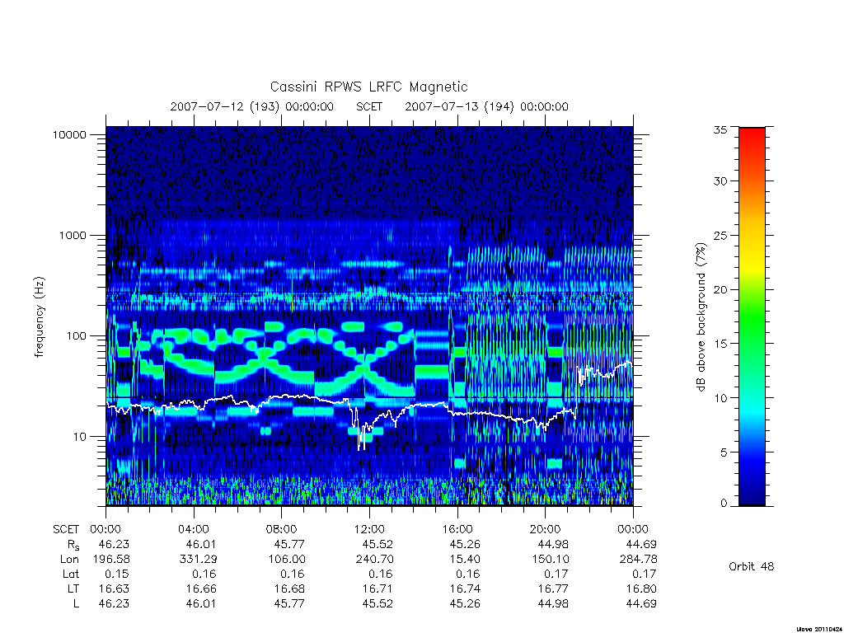Select Lon value 240.70
Viewport: 844px width, 633px height.
point(375,560)
